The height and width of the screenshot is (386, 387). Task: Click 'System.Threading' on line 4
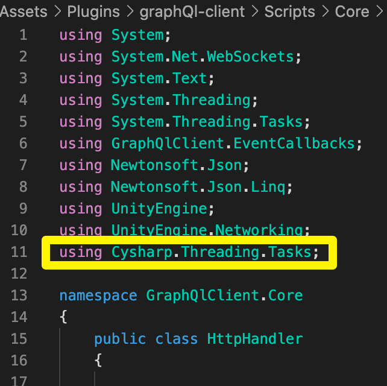click(181, 100)
